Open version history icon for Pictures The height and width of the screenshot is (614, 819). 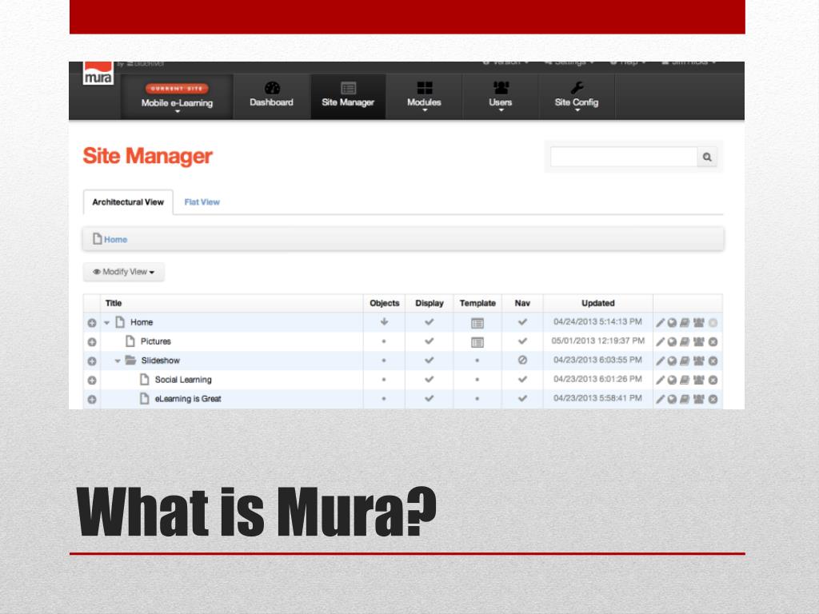click(x=685, y=342)
